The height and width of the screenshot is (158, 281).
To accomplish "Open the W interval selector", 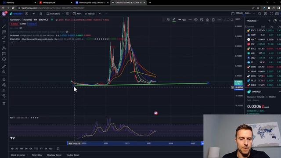I will pyautogui.click(x=33, y=14).
